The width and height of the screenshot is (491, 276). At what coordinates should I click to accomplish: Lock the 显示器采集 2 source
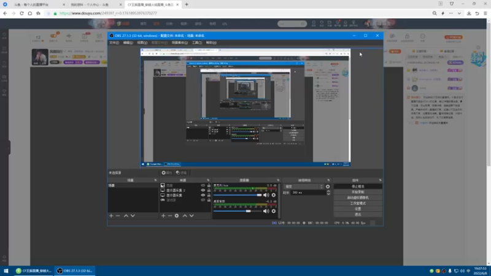click(x=209, y=190)
